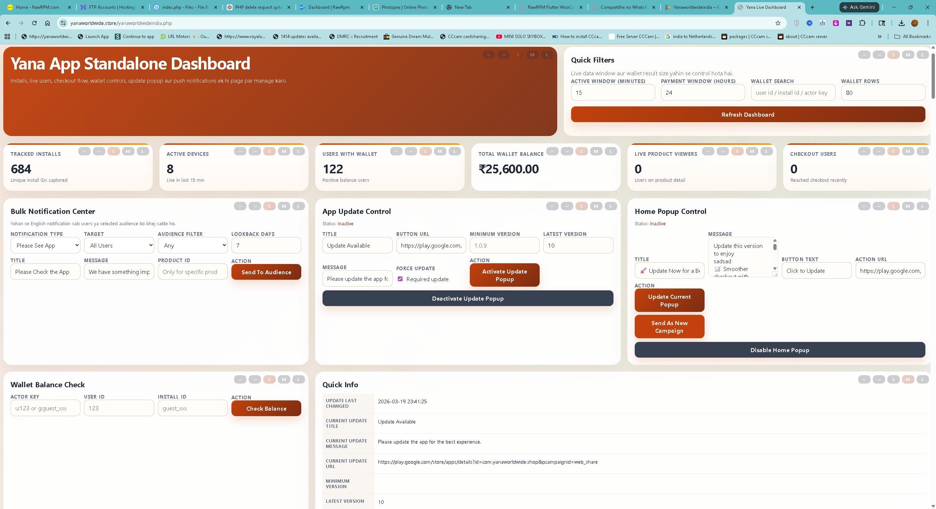936x509 pixels.
Task: Reload the page with browser refresh icon
Action: pyautogui.click(x=34, y=23)
